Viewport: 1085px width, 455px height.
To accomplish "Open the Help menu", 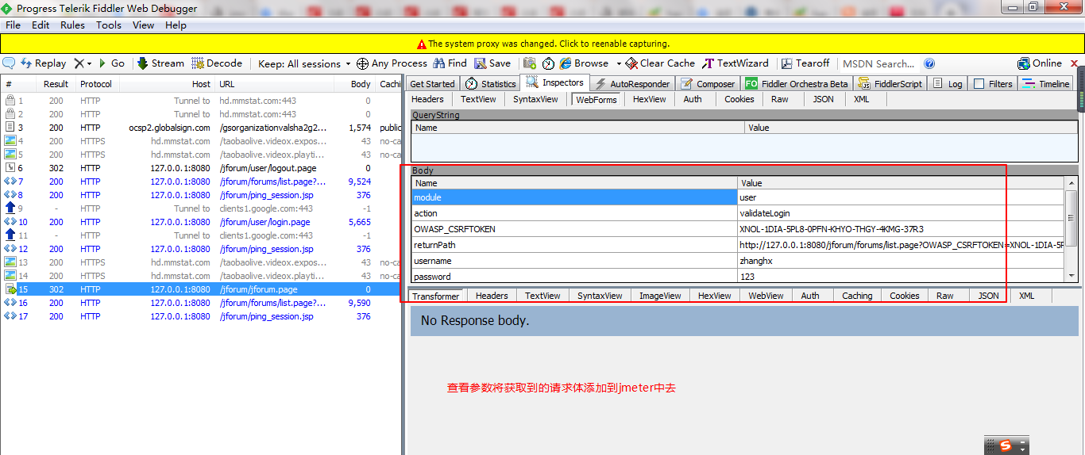I will pyautogui.click(x=176, y=25).
